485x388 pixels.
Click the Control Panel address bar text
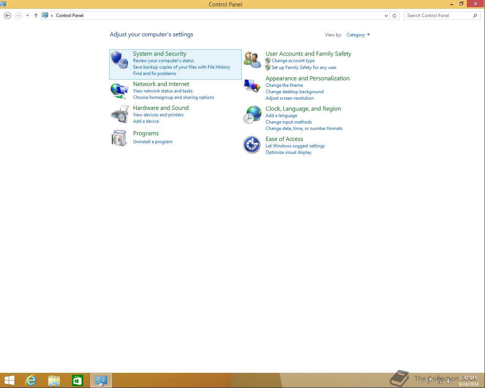coord(70,16)
